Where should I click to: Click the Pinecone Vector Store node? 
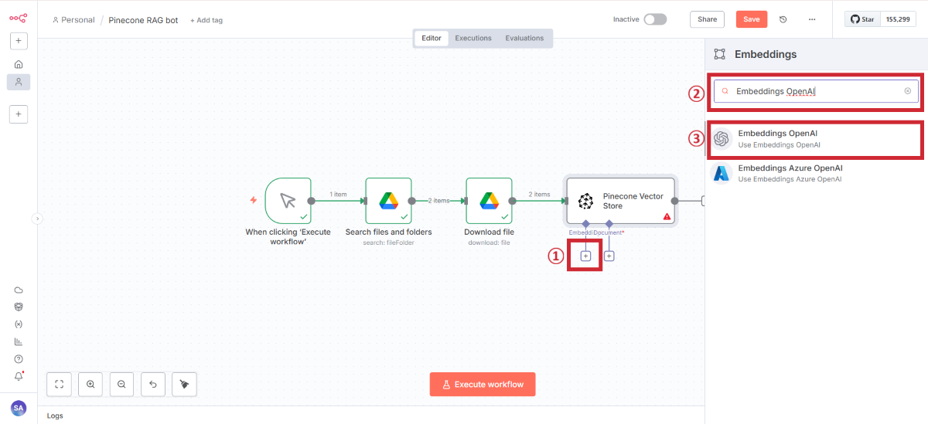(620, 201)
